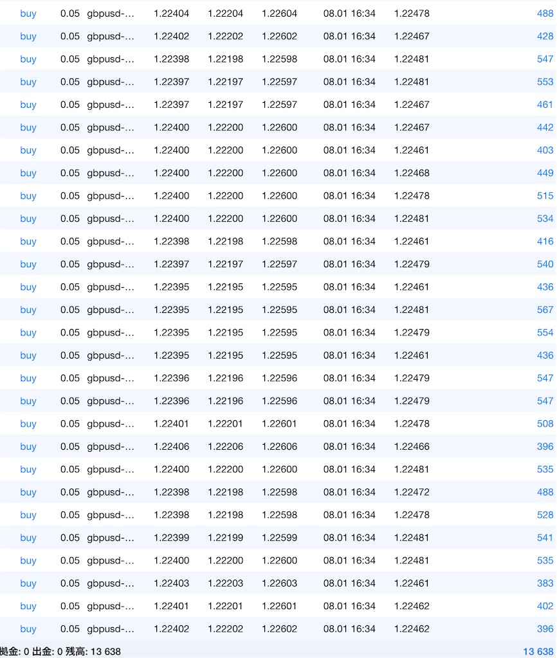Select the gbpusd symbol in the 402 profit row

(111, 606)
